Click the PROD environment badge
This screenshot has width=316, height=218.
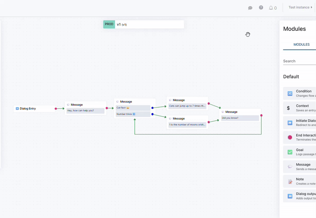[109, 24]
